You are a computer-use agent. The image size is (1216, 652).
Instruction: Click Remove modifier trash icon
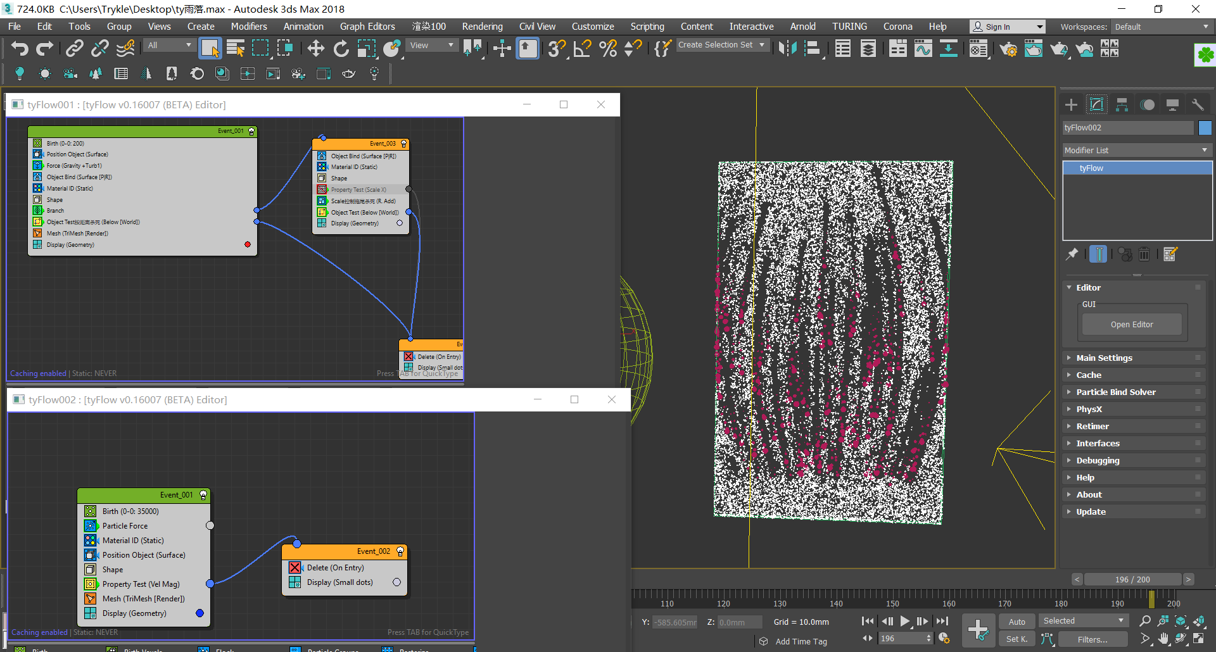[x=1144, y=254]
